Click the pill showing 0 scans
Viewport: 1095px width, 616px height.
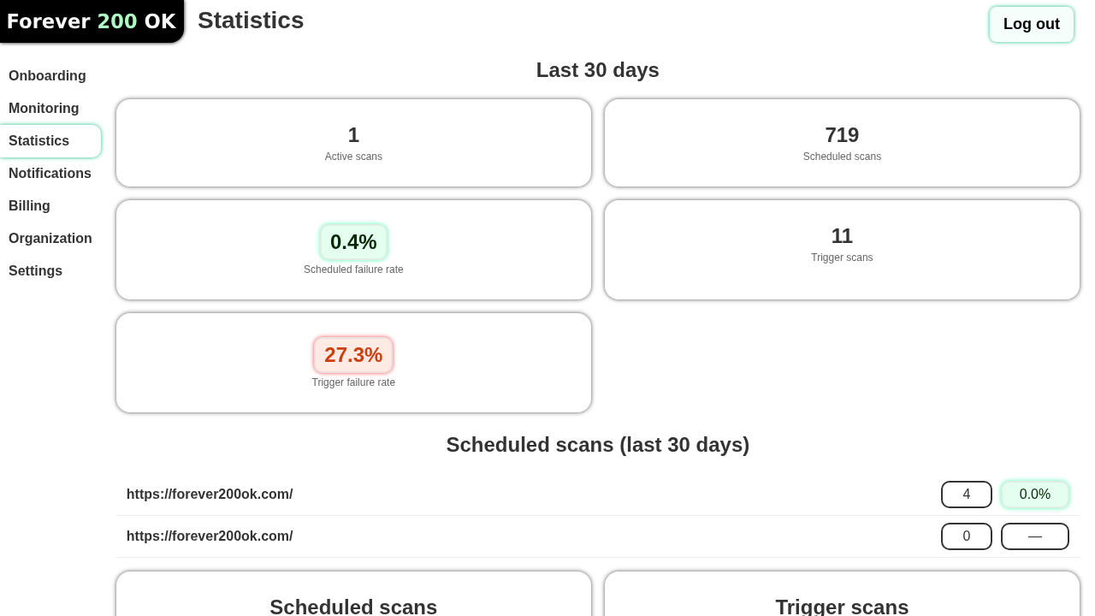pyautogui.click(x=967, y=536)
